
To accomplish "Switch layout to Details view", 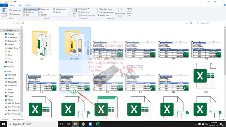I will [57, 12].
